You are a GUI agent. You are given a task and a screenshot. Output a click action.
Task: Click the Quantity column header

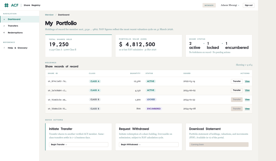pos(135,73)
